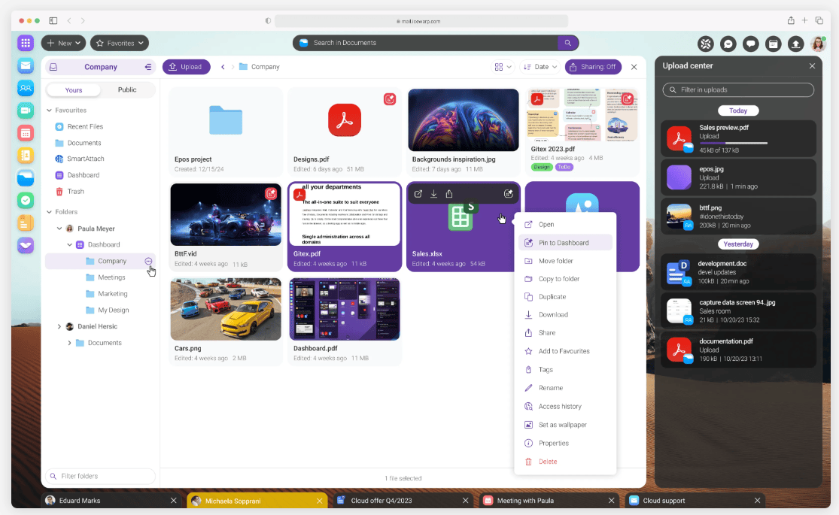Collapse the Favourites section
The width and height of the screenshot is (839, 515).
[x=50, y=111]
